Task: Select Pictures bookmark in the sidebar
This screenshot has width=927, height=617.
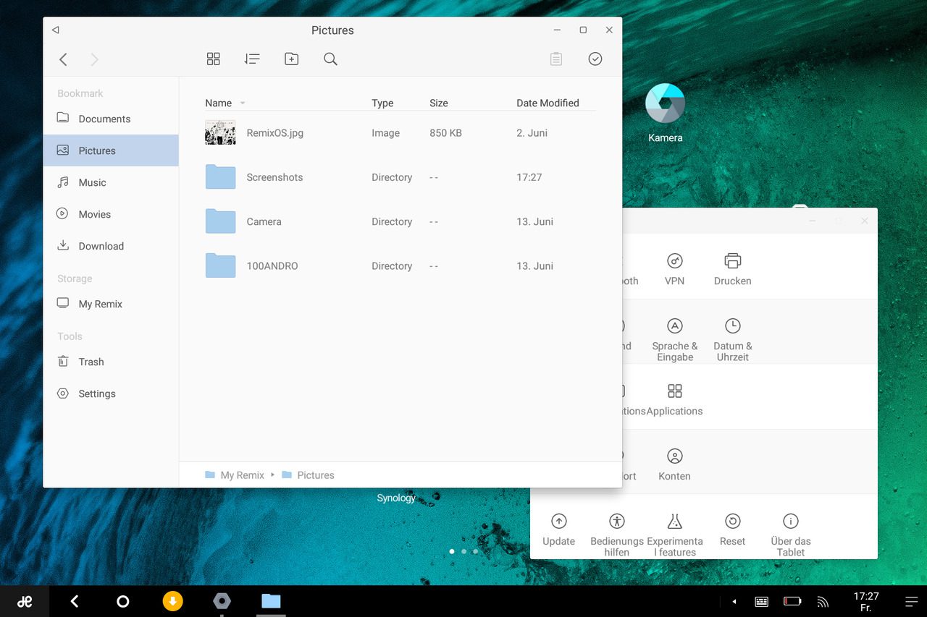Action: click(111, 150)
